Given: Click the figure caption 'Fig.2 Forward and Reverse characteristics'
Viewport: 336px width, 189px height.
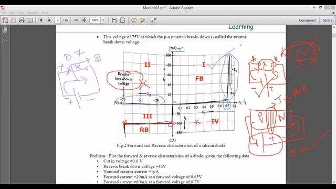Looking at the screenshot, I should point(171,145).
